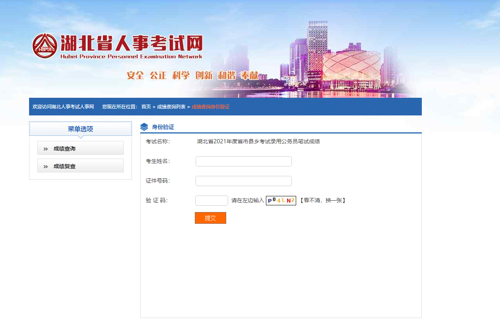The image size is (500, 320).
Task: Focus the 考生姓名 input field
Action: click(x=244, y=161)
